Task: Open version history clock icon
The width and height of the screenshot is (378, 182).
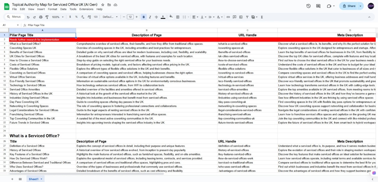Action: [x=309, y=6]
